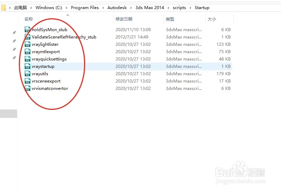
Task: Click the vrayquicksettings script icon
Action: (x=28, y=59)
